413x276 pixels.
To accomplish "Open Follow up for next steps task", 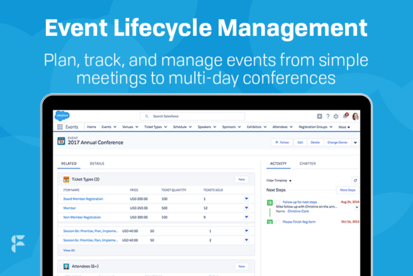I will click(x=300, y=202).
